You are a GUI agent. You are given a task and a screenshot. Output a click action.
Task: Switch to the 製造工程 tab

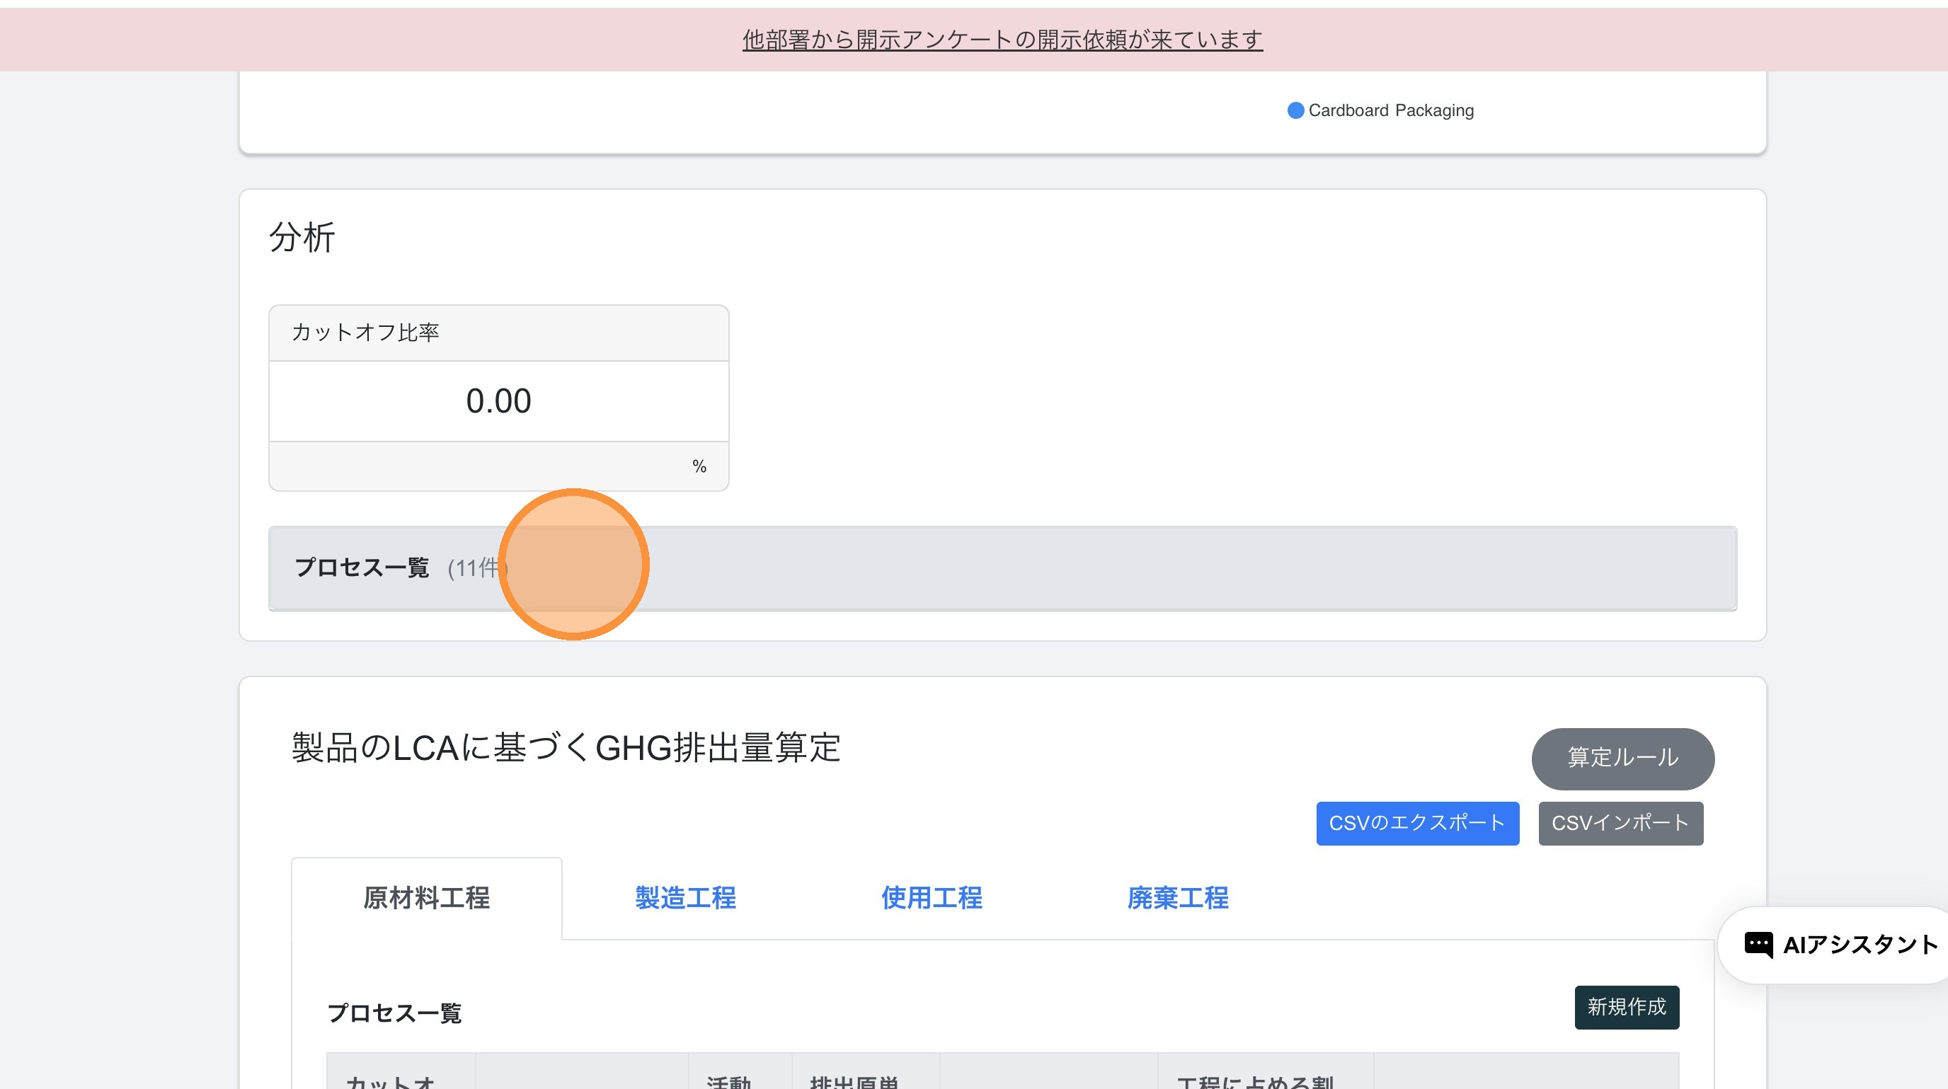[685, 898]
